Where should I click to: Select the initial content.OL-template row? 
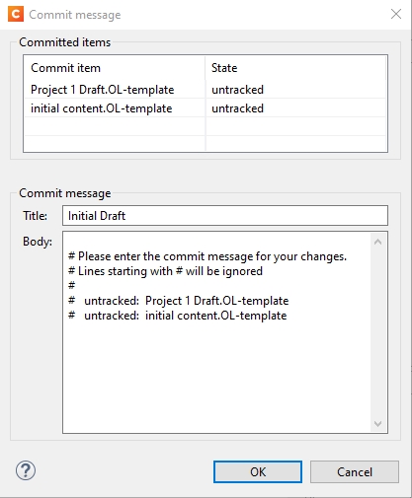tap(206, 108)
